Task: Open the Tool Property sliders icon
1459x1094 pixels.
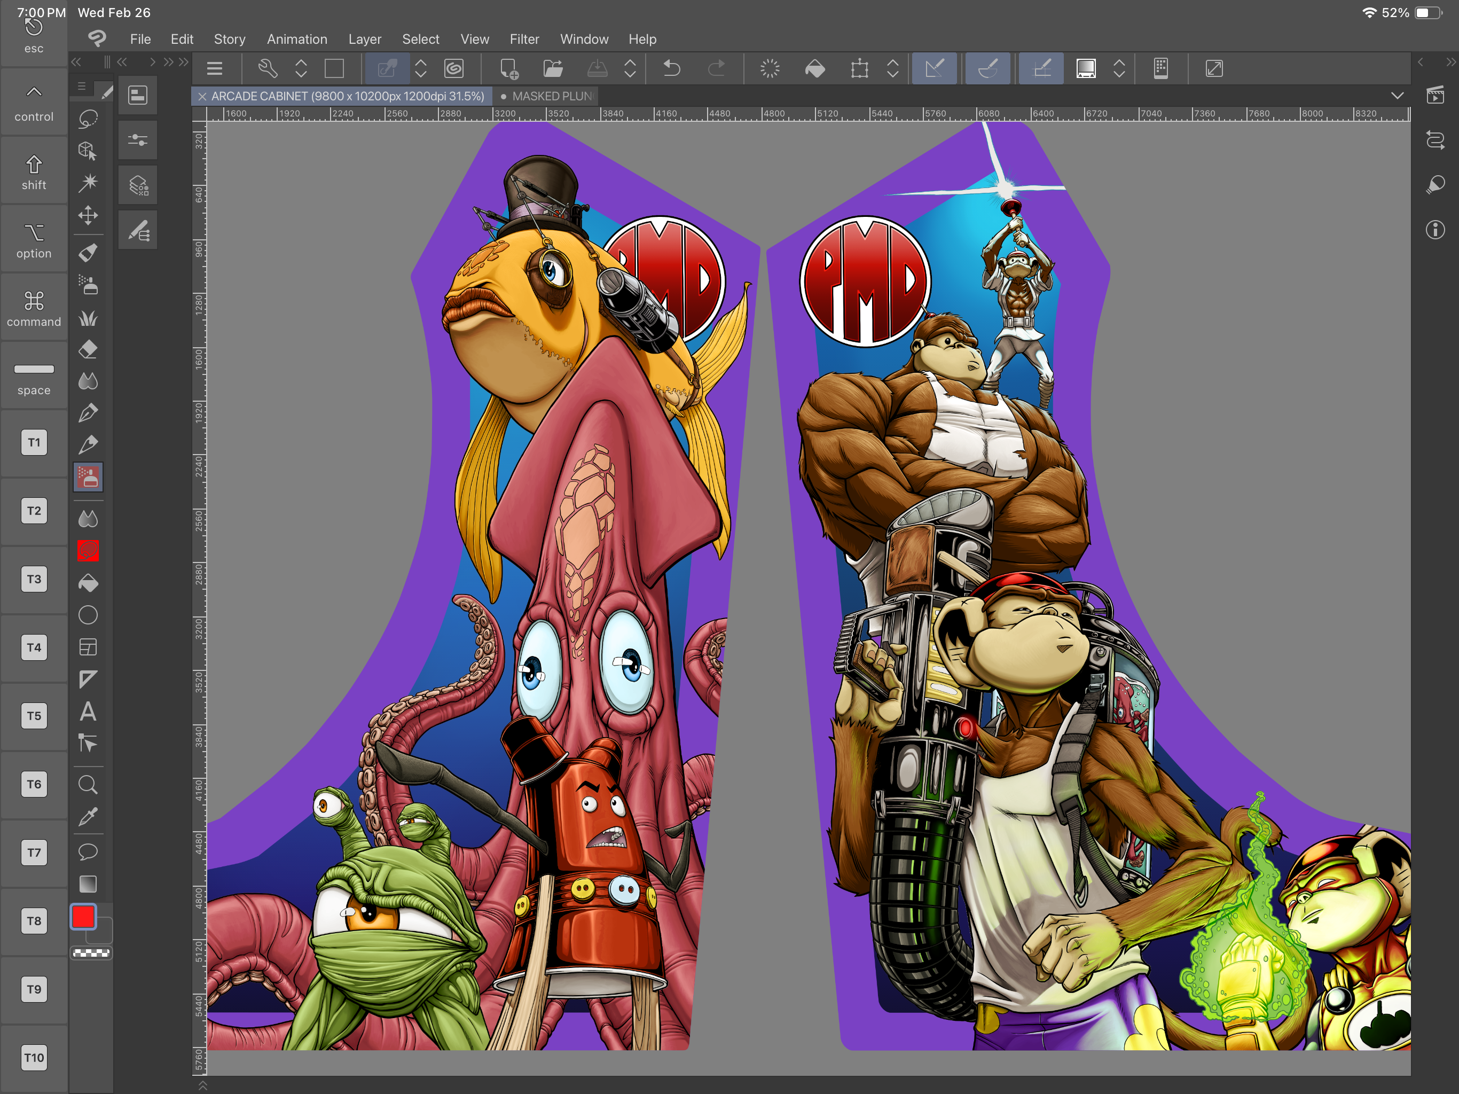Action: [x=138, y=140]
